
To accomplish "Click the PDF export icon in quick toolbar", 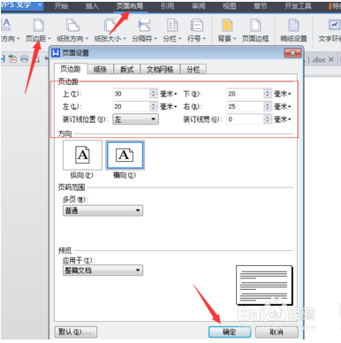I will coord(12,58).
